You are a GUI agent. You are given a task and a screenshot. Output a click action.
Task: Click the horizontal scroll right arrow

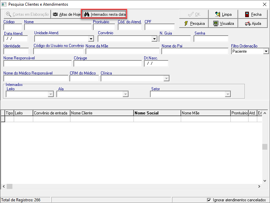[x=259, y=186]
